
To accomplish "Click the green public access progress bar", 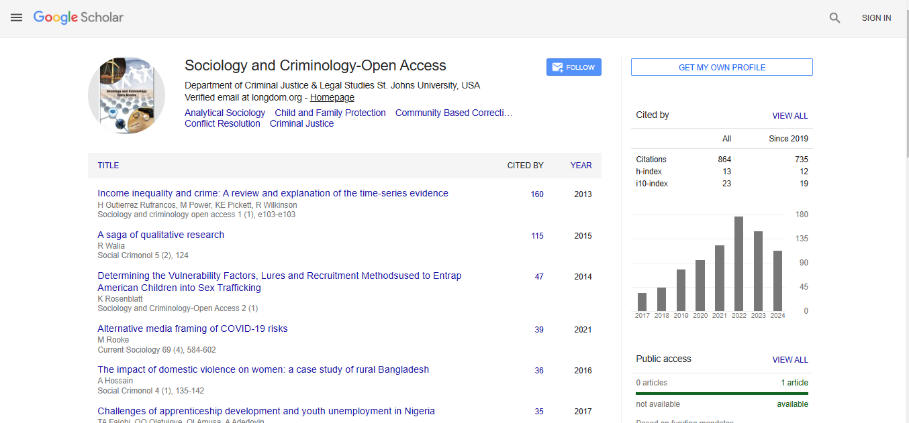I will pyautogui.click(x=722, y=394).
